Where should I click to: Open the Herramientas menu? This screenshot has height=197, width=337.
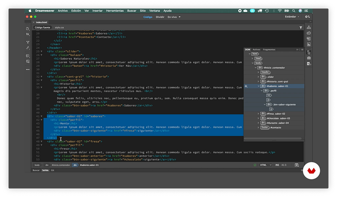(x=115, y=11)
